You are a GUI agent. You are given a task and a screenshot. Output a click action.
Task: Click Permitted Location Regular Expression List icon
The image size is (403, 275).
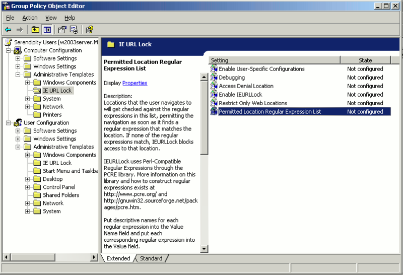tap(214, 111)
